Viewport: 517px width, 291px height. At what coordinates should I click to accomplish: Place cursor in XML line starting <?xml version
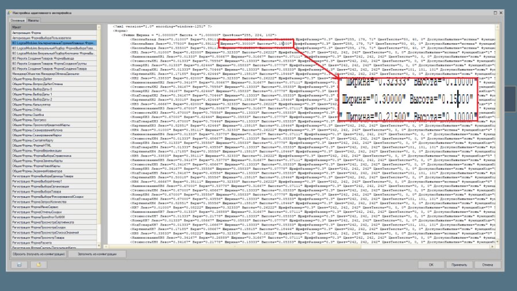pyautogui.click(x=162, y=26)
